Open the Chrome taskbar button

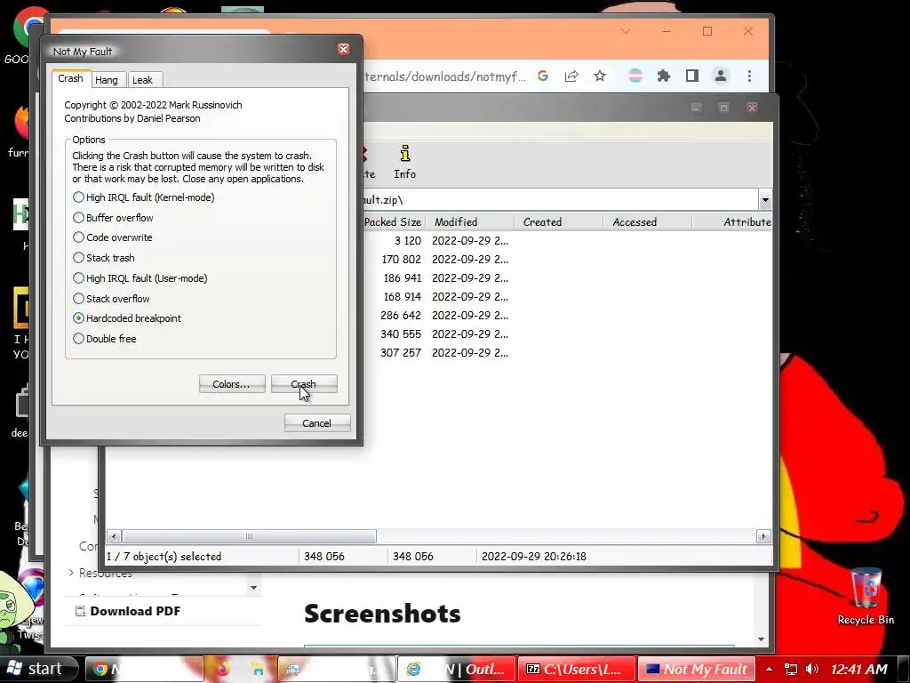pos(145,669)
